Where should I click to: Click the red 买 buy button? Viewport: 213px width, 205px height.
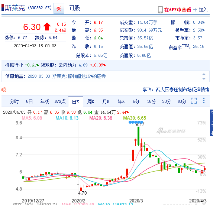(x=59, y=8)
